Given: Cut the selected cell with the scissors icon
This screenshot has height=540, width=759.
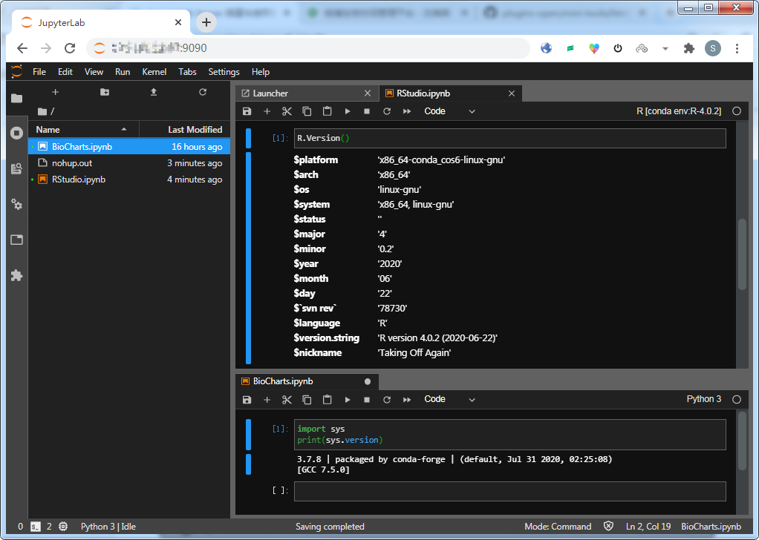Looking at the screenshot, I should [x=287, y=111].
